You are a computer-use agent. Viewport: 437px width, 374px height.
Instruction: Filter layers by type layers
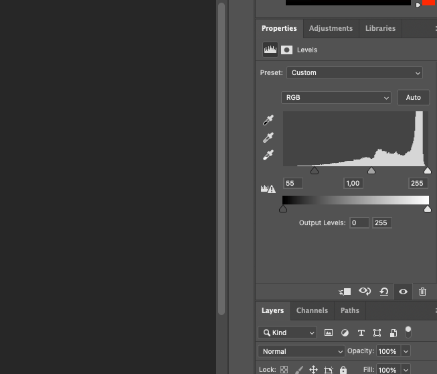[361, 332]
